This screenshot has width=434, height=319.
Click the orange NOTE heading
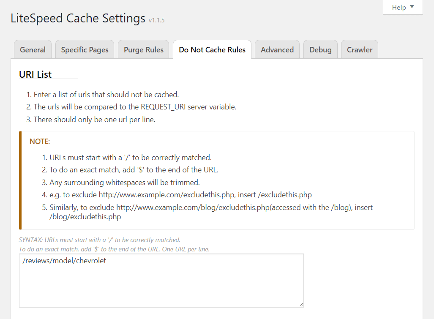click(40, 142)
